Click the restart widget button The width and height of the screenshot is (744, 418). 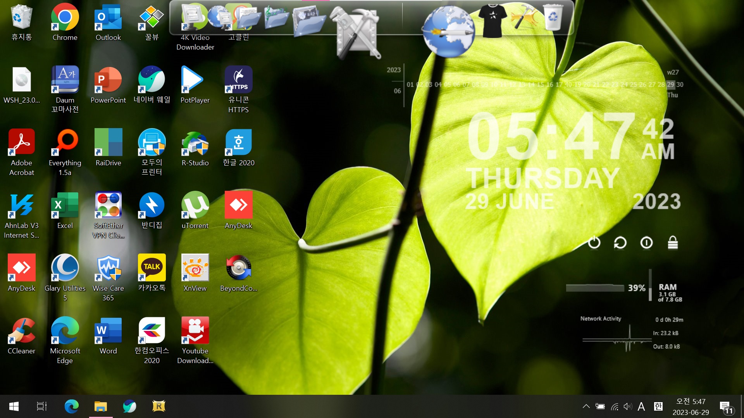click(620, 243)
